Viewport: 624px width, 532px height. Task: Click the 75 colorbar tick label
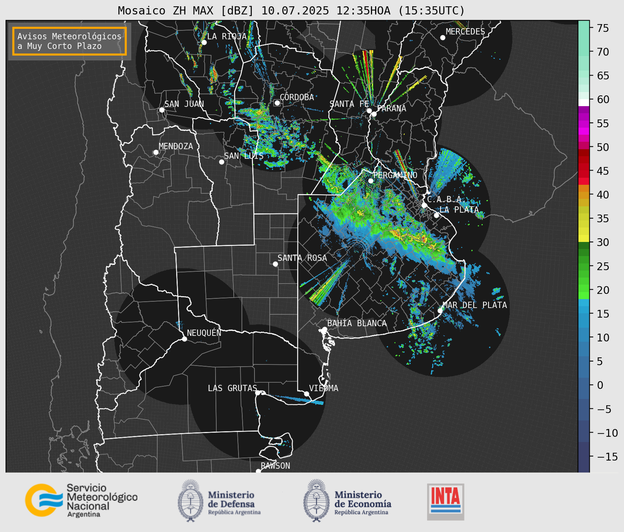pyautogui.click(x=603, y=28)
